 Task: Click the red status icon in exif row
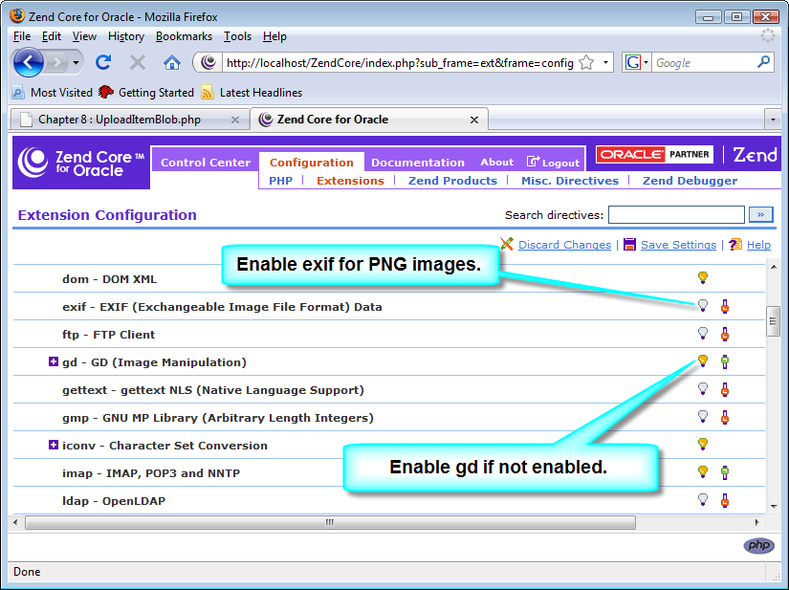coord(725,306)
